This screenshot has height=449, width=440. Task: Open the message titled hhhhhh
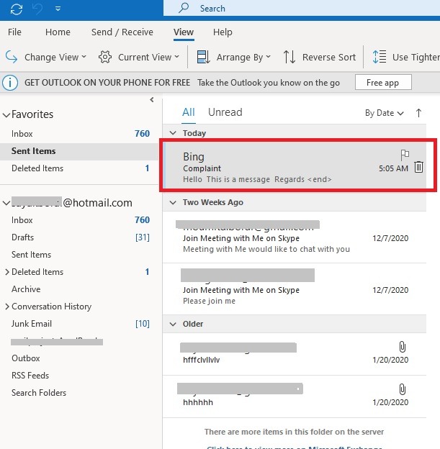pyautogui.click(x=295, y=396)
